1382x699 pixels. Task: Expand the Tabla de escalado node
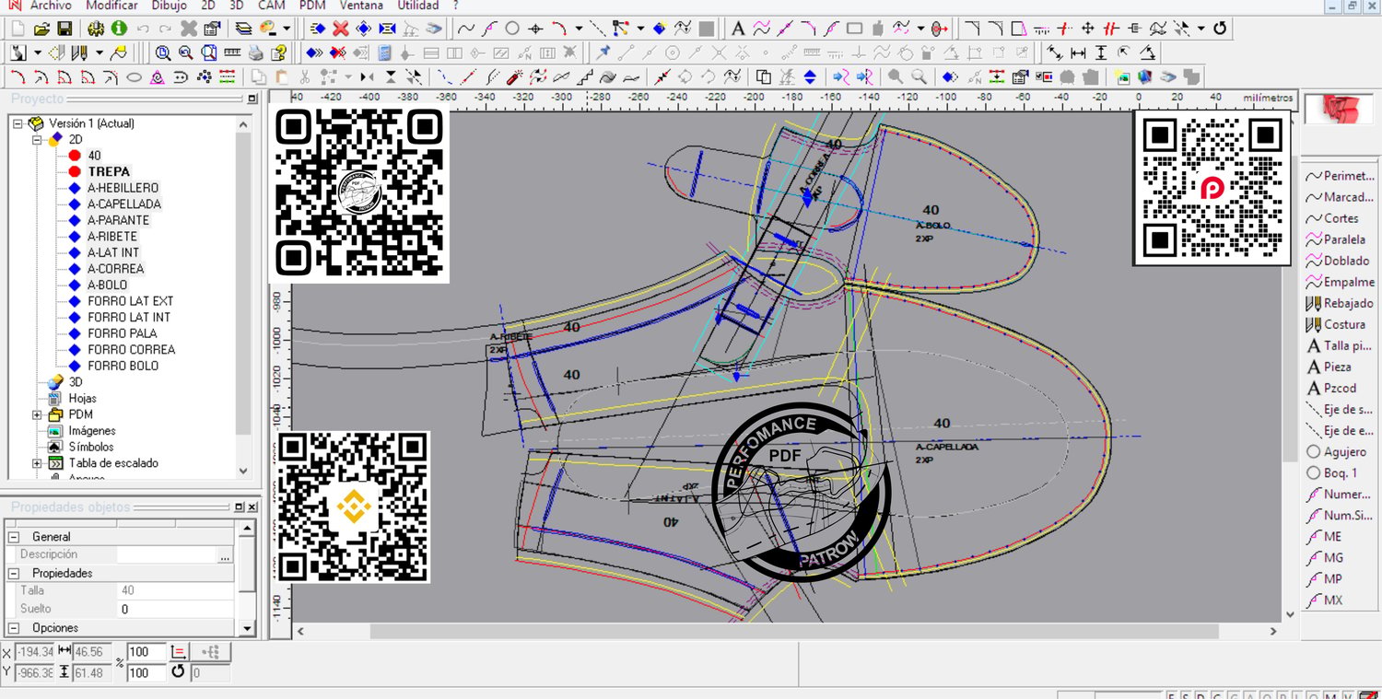[38, 463]
